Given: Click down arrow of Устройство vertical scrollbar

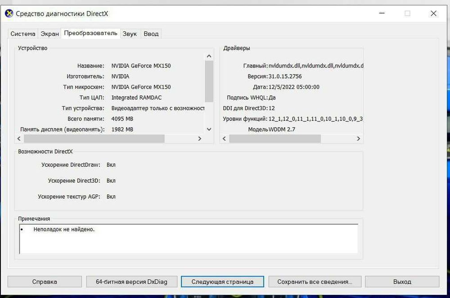Looking at the screenshot, I should click(x=209, y=129).
